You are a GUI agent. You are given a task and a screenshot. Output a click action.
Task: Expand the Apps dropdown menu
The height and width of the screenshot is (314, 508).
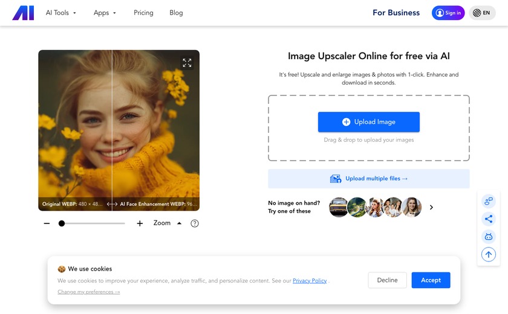point(105,13)
